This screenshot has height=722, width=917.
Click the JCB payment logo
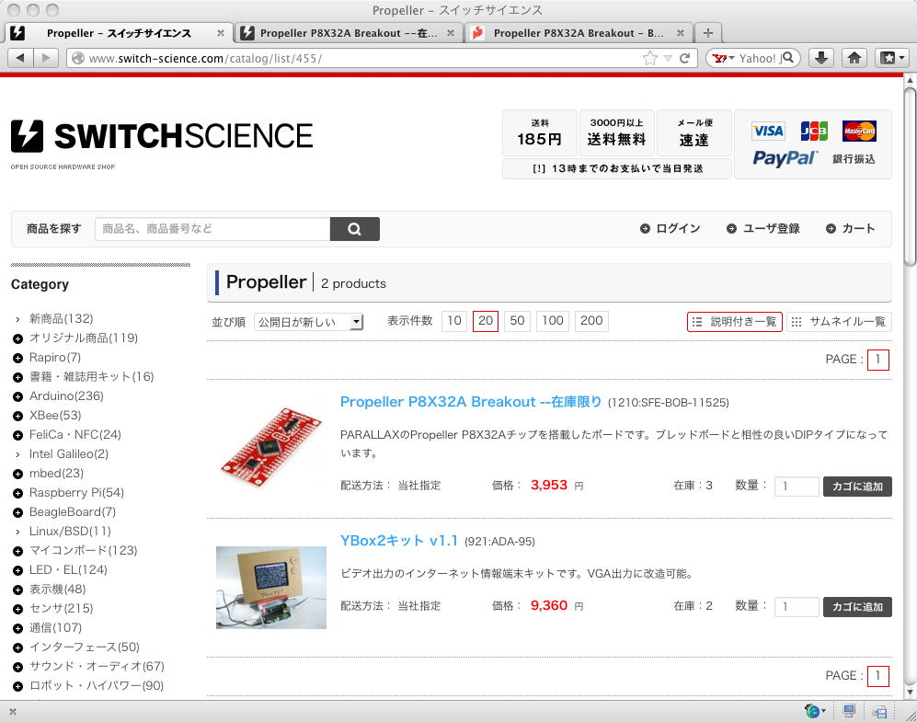pyautogui.click(x=813, y=131)
